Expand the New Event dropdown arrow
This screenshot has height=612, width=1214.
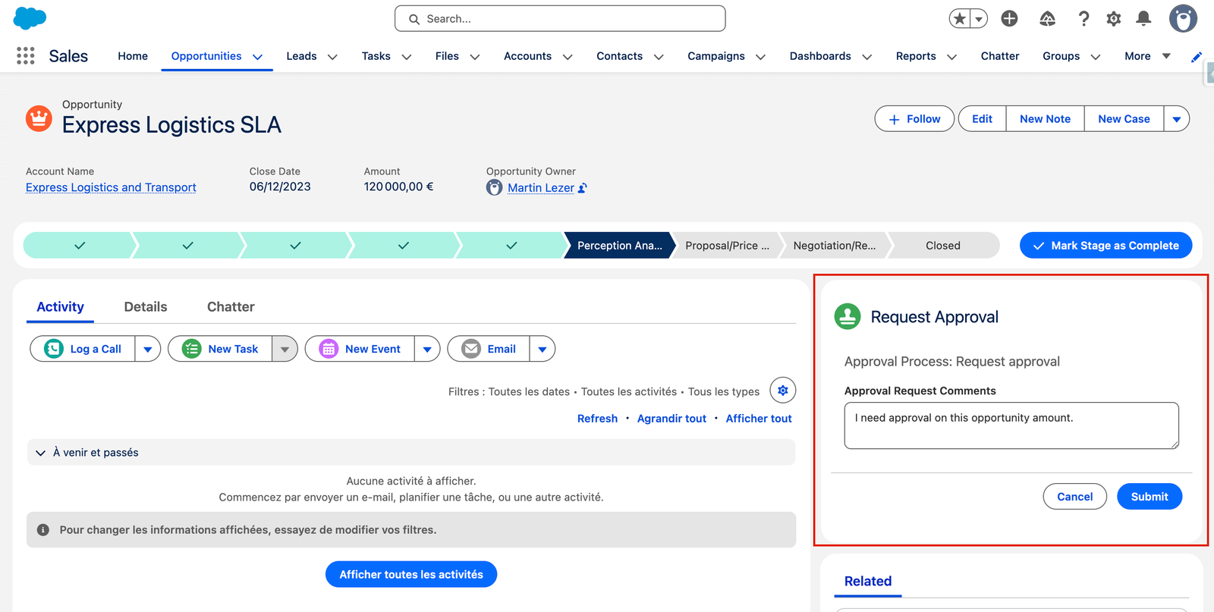(x=427, y=349)
